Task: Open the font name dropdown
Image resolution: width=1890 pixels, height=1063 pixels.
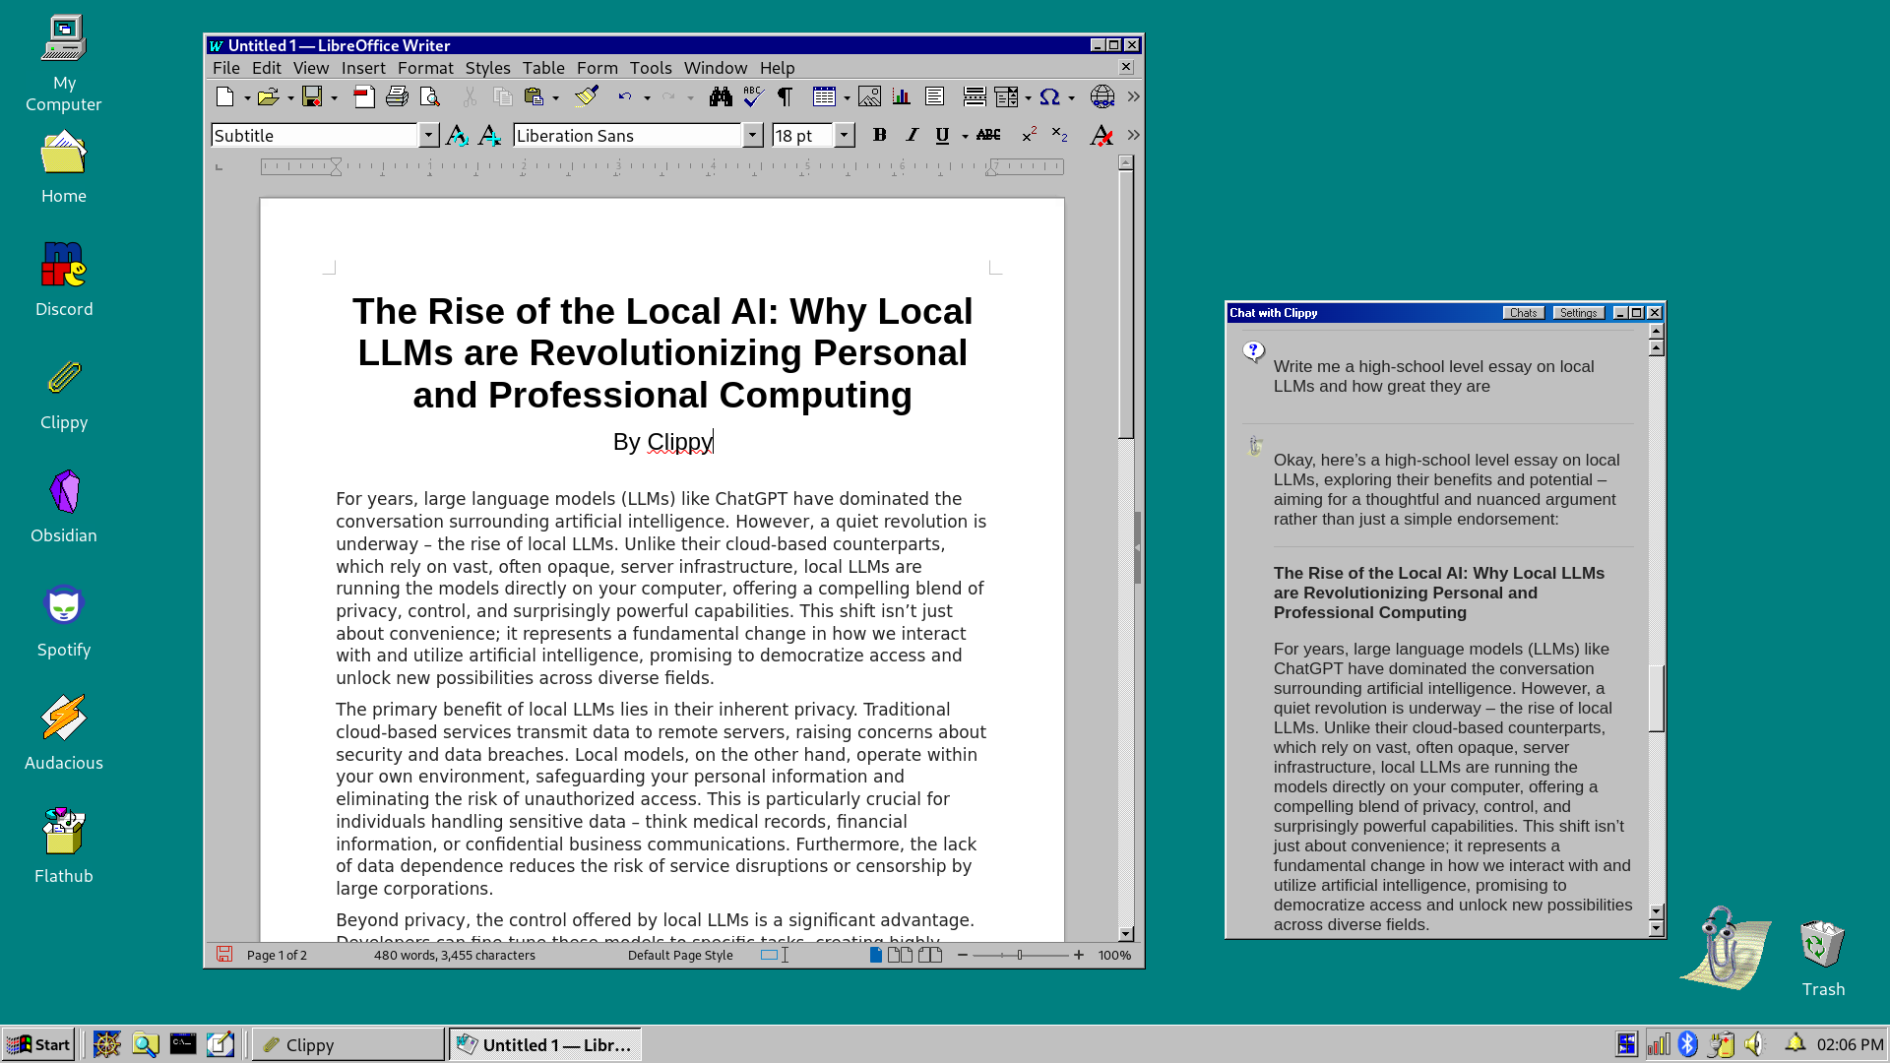Action: pos(752,135)
